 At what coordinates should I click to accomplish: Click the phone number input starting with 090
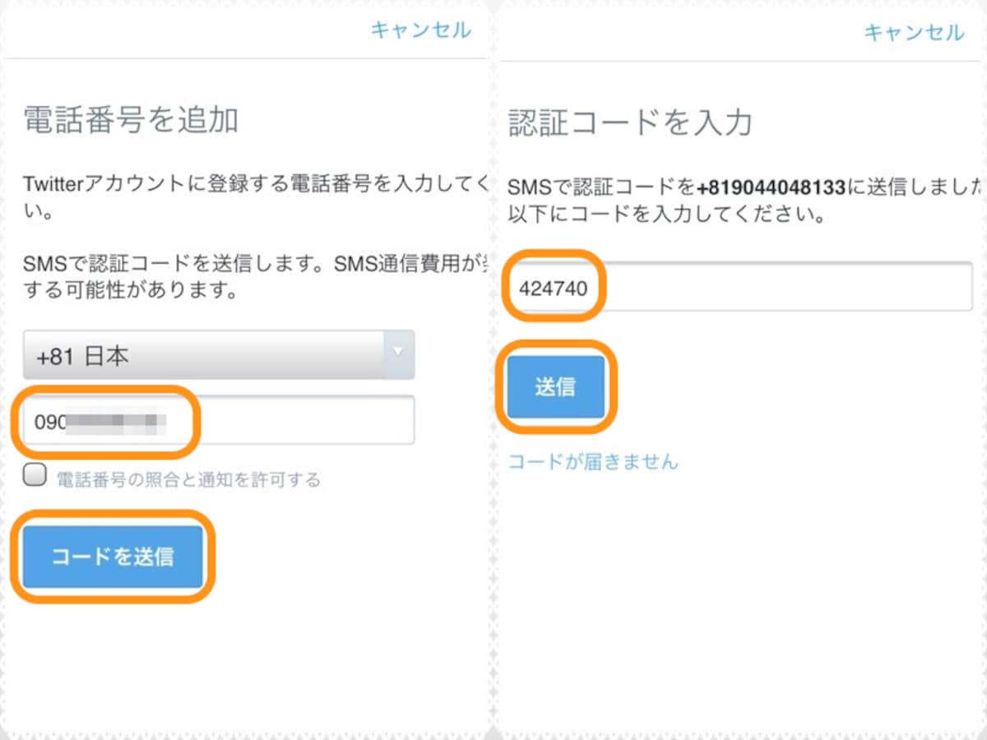107,419
